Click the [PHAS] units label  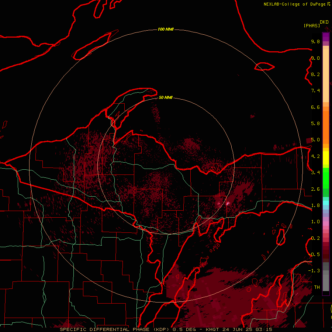[x=312, y=25]
